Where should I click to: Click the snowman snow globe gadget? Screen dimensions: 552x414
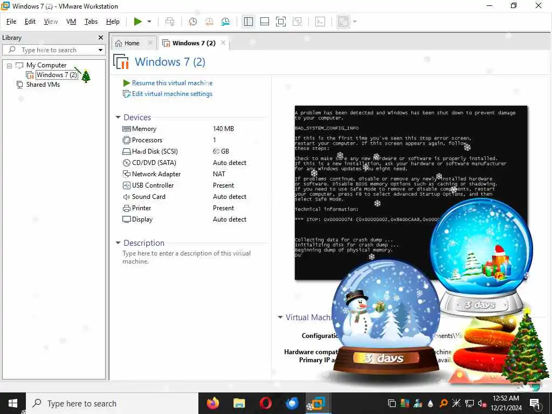point(386,319)
